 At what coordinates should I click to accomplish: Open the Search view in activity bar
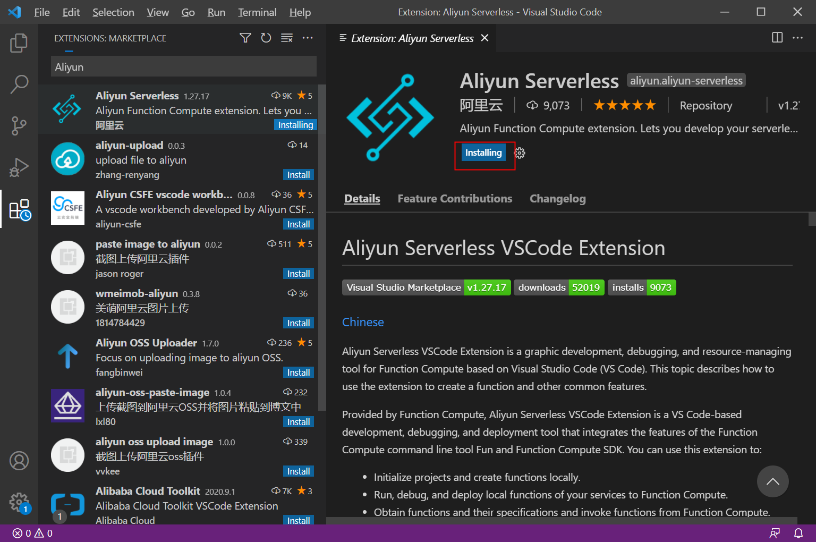pos(19,84)
